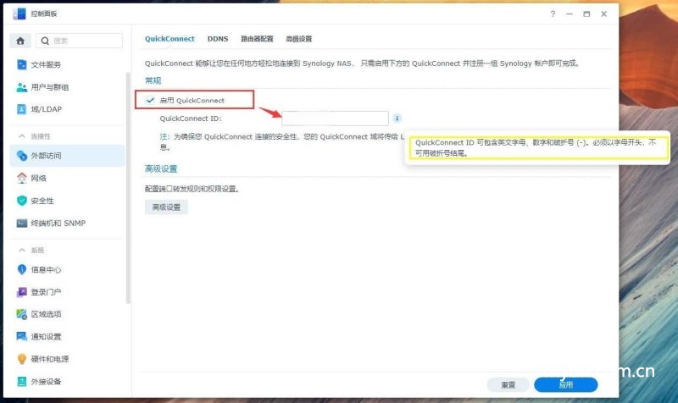Viewport: 678px width, 403px height.
Task: Switch to 高级设置 tab
Action: pyautogui.click(x=299, y=39)
